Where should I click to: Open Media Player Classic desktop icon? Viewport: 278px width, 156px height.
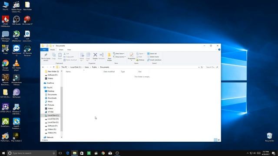point(17,7)
